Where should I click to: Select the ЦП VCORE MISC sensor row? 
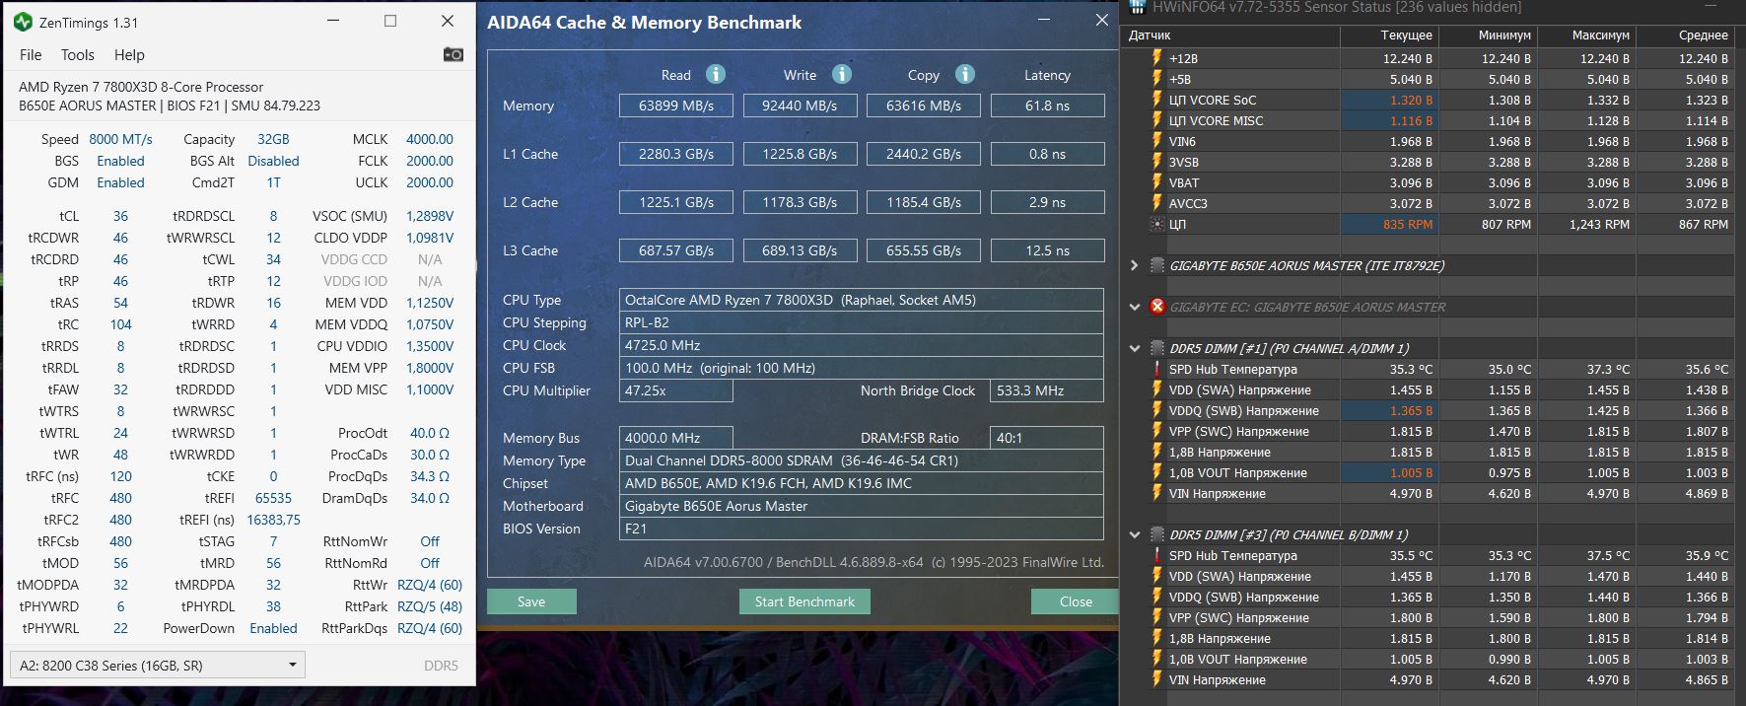pyautogui.click(x=1428, y=120)
